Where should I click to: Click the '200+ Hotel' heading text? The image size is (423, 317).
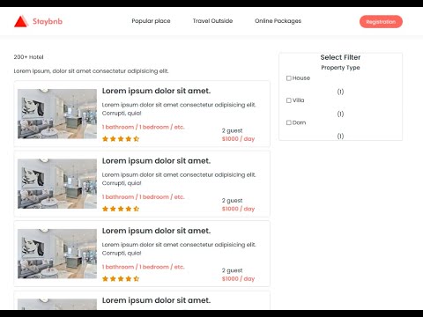click(28, 57)
